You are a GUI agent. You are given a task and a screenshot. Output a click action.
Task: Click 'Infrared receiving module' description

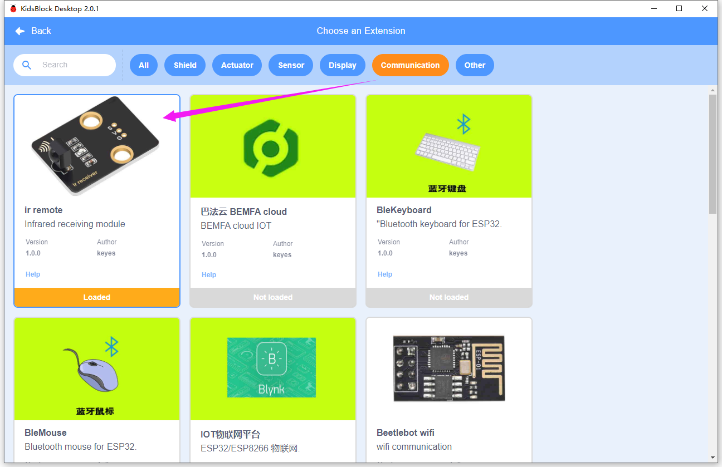pos(75,224)
